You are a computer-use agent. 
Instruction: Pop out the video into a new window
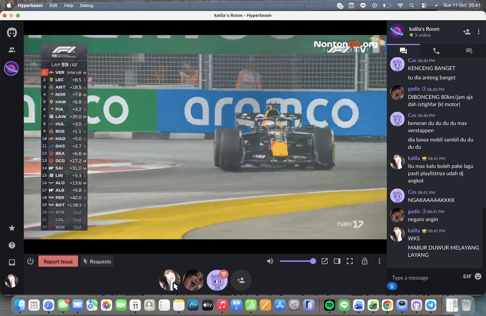(x=325, y=261)
